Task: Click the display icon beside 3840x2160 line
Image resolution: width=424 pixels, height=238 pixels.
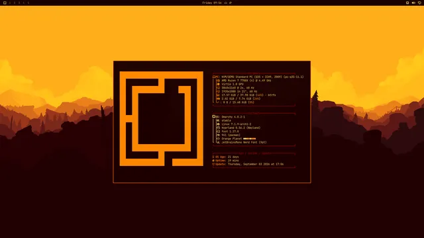Action: pos(218,88)
